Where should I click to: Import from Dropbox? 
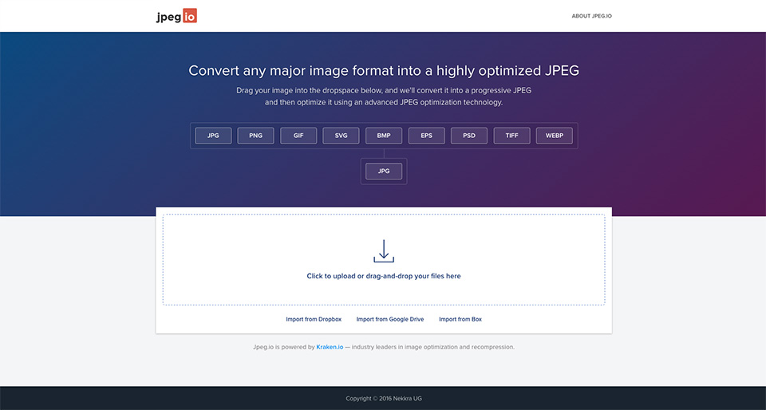point(314,319)
